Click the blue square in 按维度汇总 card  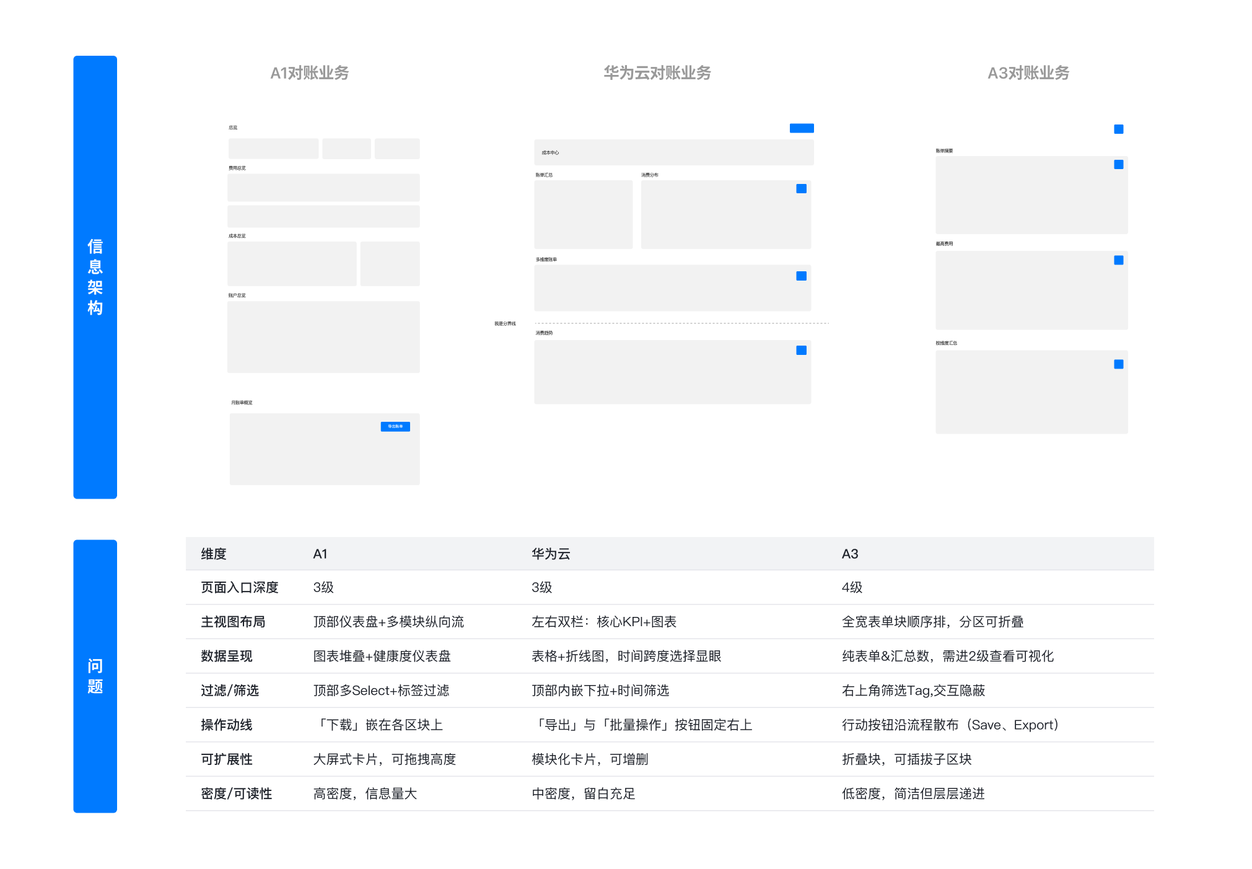point(1118,364)
